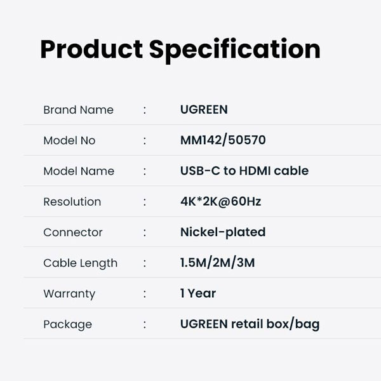Click the Model Name label
Image resolution: width=381 pixels, height=381 pixels.
tap(79, 171)
